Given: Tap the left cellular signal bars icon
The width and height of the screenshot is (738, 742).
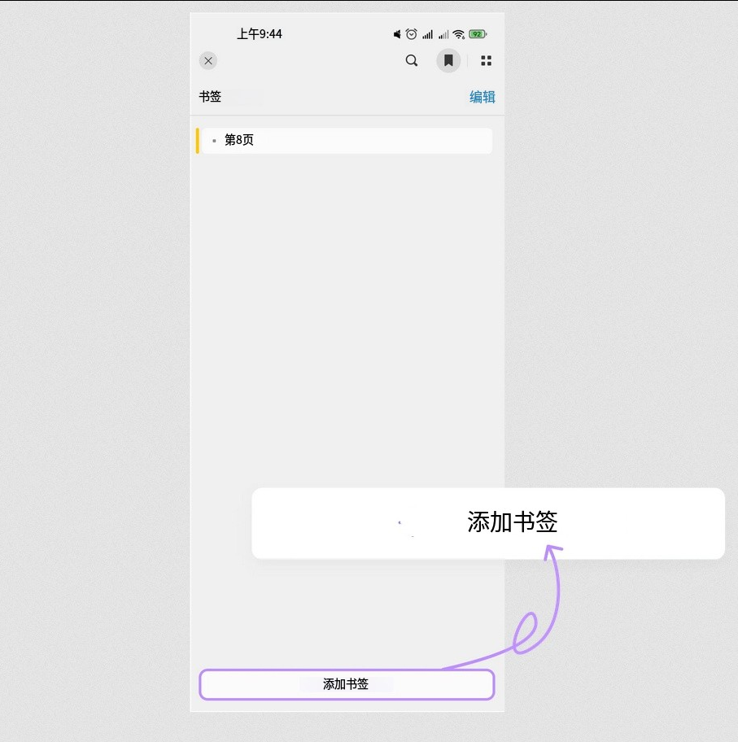Looking at the screenshot, I should tap(427, 34).
